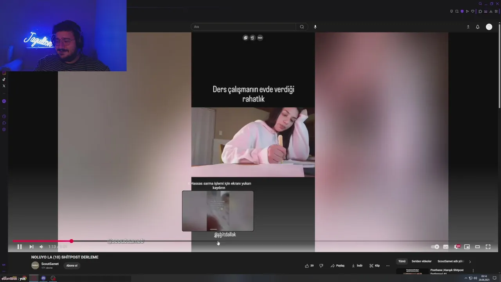Skip to the next video
The width and height of the screenshot is (501, 282).
(x=31, y=247)
